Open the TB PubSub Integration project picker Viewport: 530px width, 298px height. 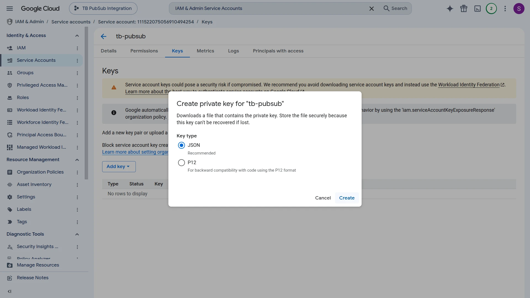coord(103,9)
